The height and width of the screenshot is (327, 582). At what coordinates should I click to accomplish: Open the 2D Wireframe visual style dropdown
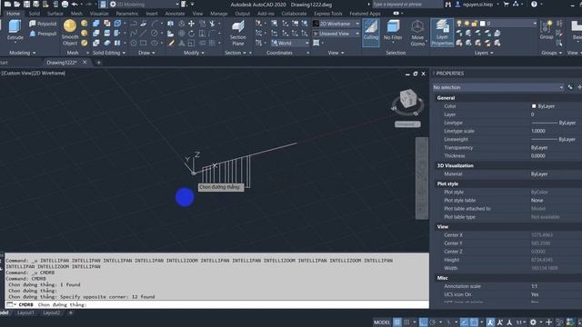(336, 24)
